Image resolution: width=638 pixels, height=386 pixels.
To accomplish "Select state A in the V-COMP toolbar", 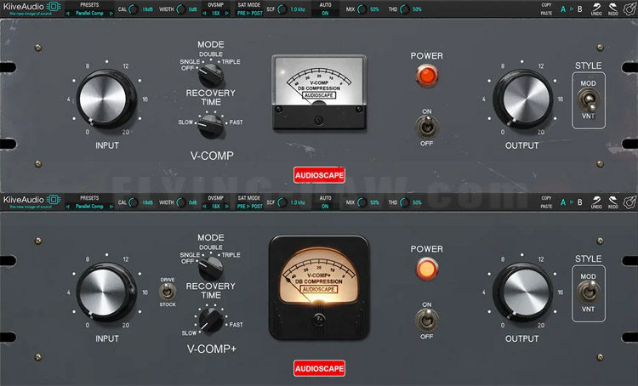I will point(563,9).
